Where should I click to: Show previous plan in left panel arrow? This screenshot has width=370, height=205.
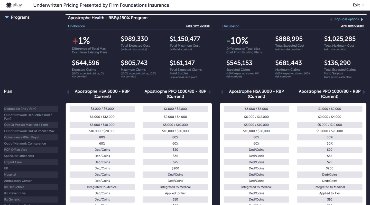click(68, 92)
